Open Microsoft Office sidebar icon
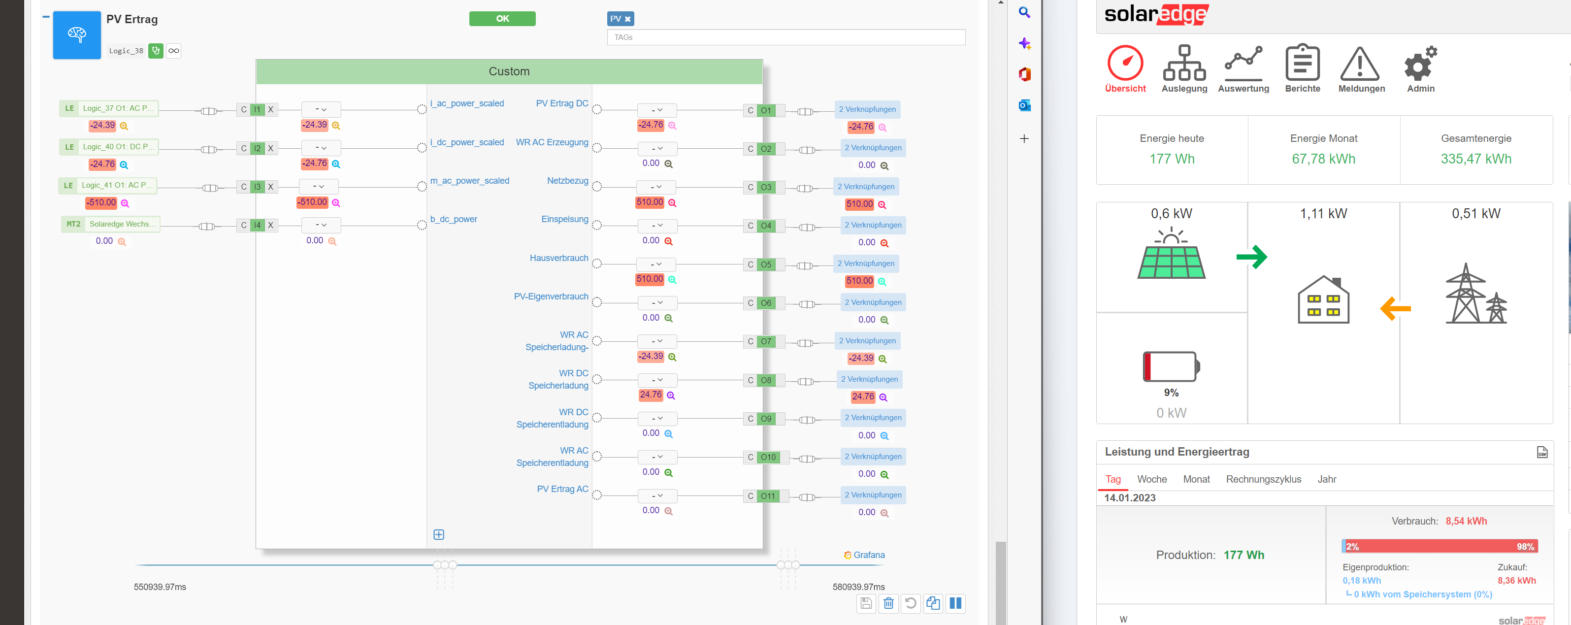1571x625 pixels. (x=1024, y=74)
